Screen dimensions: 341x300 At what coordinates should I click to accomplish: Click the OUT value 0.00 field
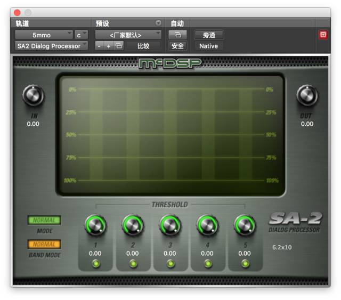pos(307,124)
